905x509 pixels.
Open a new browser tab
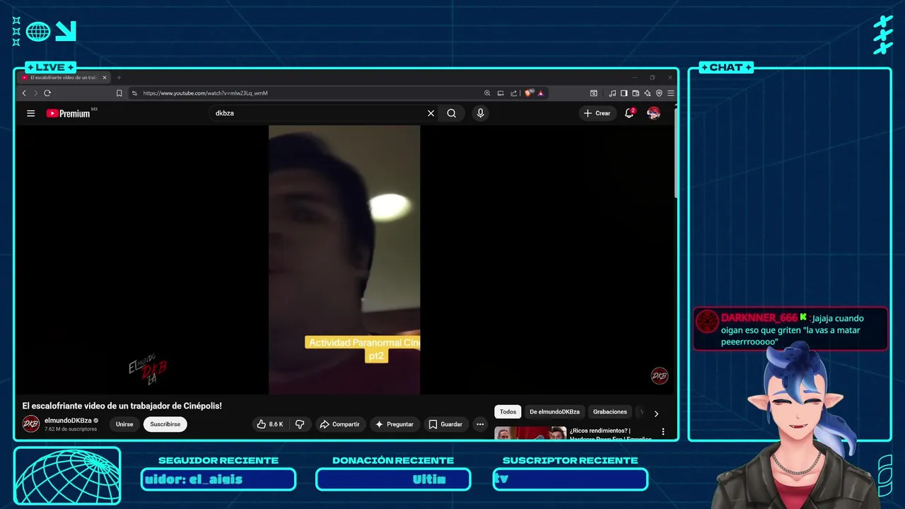[x=119, y=78]
